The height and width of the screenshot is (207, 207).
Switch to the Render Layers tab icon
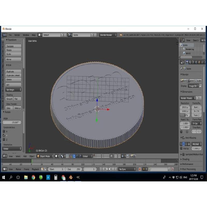[x=190, y=62]
